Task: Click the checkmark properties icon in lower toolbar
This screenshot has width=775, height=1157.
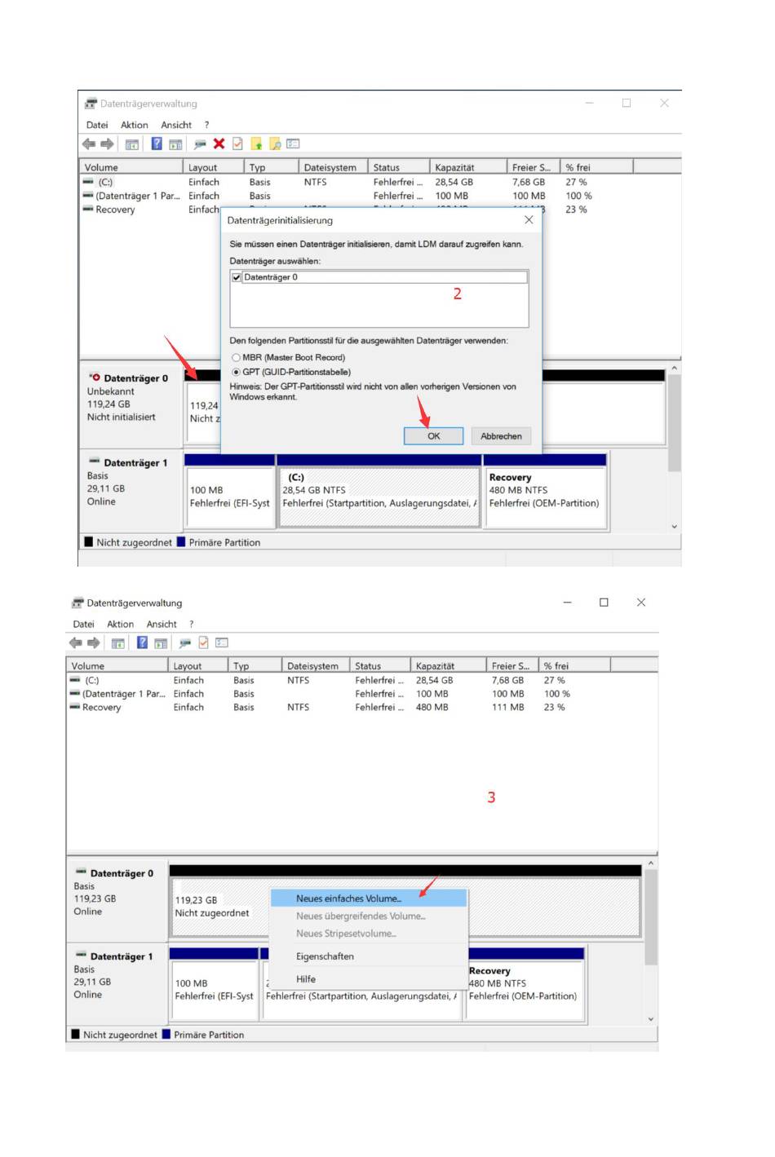Action: click(203, 643)
